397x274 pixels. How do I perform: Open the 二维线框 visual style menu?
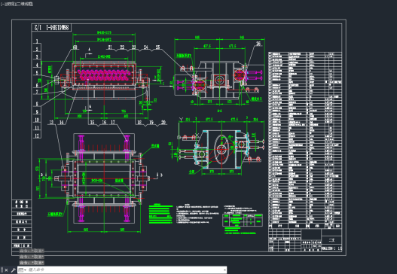(x=24, y=4)
